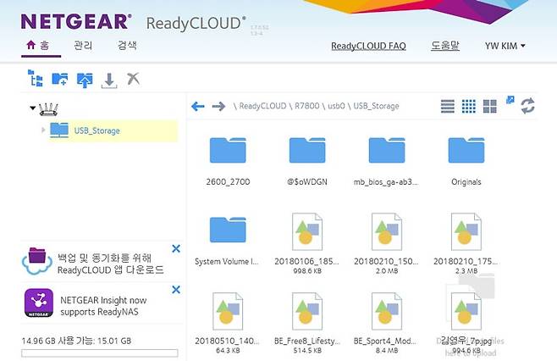Screen dimensions: 557x361
Task: Open NETGEAR Insight supports ReadyNAS banner
Action: tap(103, 306)
